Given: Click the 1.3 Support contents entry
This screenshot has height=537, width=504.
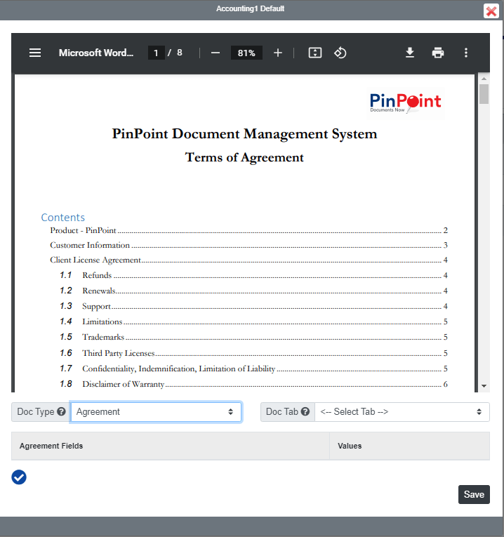Looking at the screenshot, I should 253,306.
